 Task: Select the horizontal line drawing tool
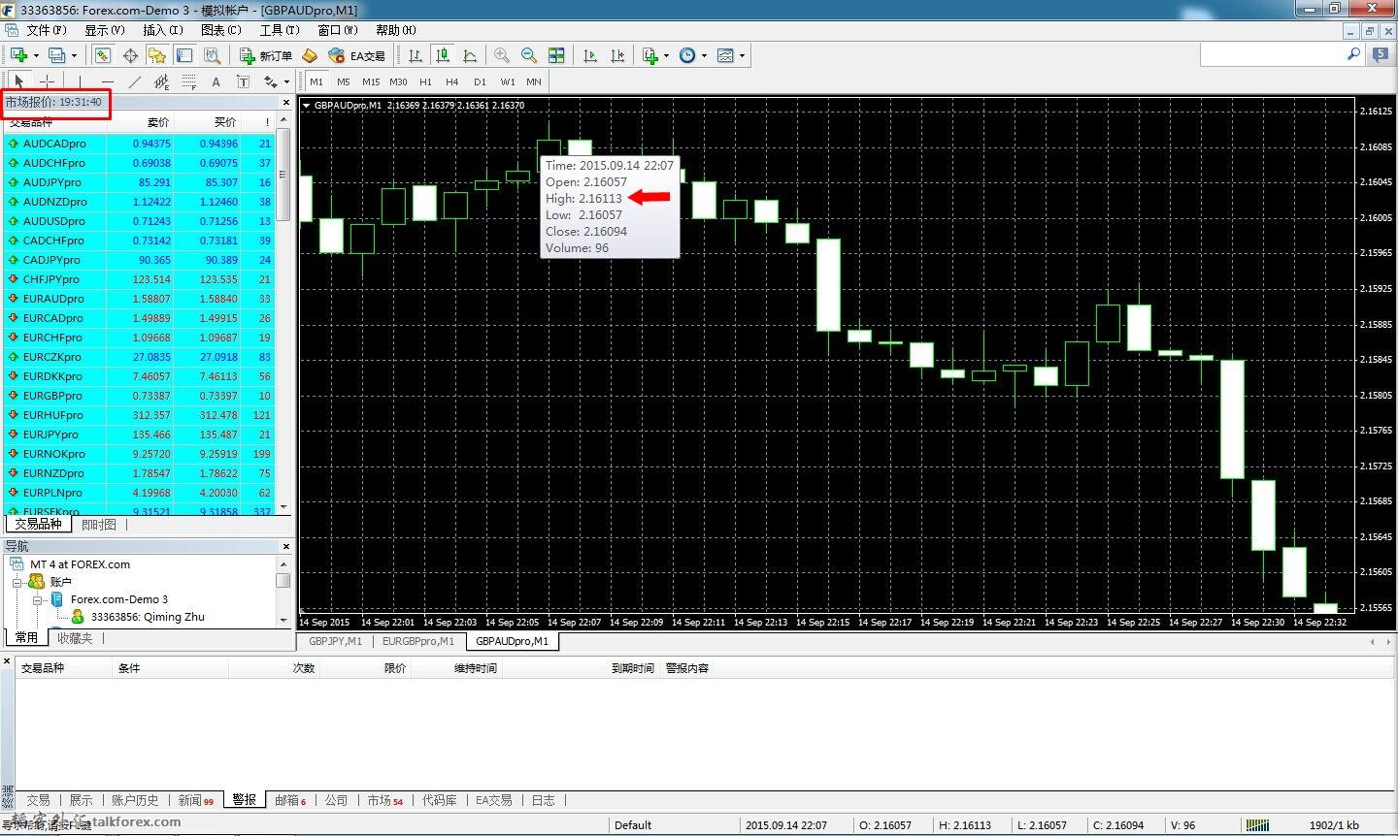tap(107, 81)
